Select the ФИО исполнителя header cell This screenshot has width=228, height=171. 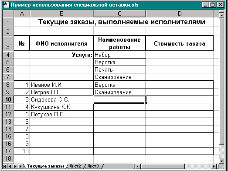coord(61,43)
